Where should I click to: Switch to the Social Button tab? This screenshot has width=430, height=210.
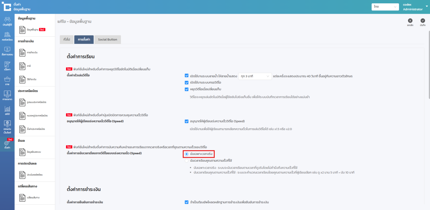click(x=107, y=39)
